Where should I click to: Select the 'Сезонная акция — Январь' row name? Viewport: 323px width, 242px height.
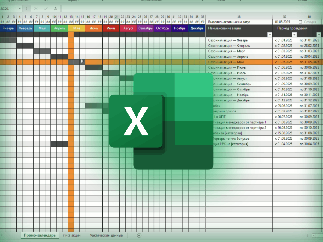point(239,40)
